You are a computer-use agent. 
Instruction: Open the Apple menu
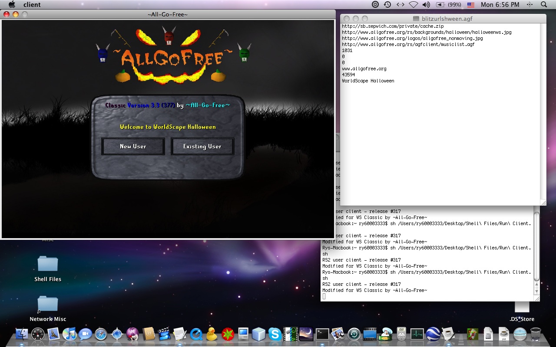tap(12, 5)
